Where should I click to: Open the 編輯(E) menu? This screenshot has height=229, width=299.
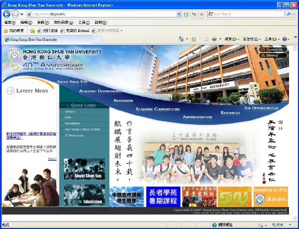coord(26,22)
